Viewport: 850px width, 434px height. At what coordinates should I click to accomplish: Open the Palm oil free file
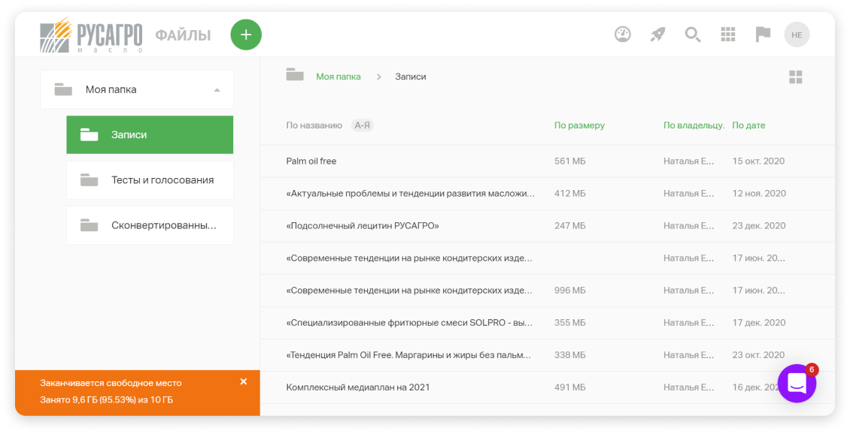click(x=311, y=161)
